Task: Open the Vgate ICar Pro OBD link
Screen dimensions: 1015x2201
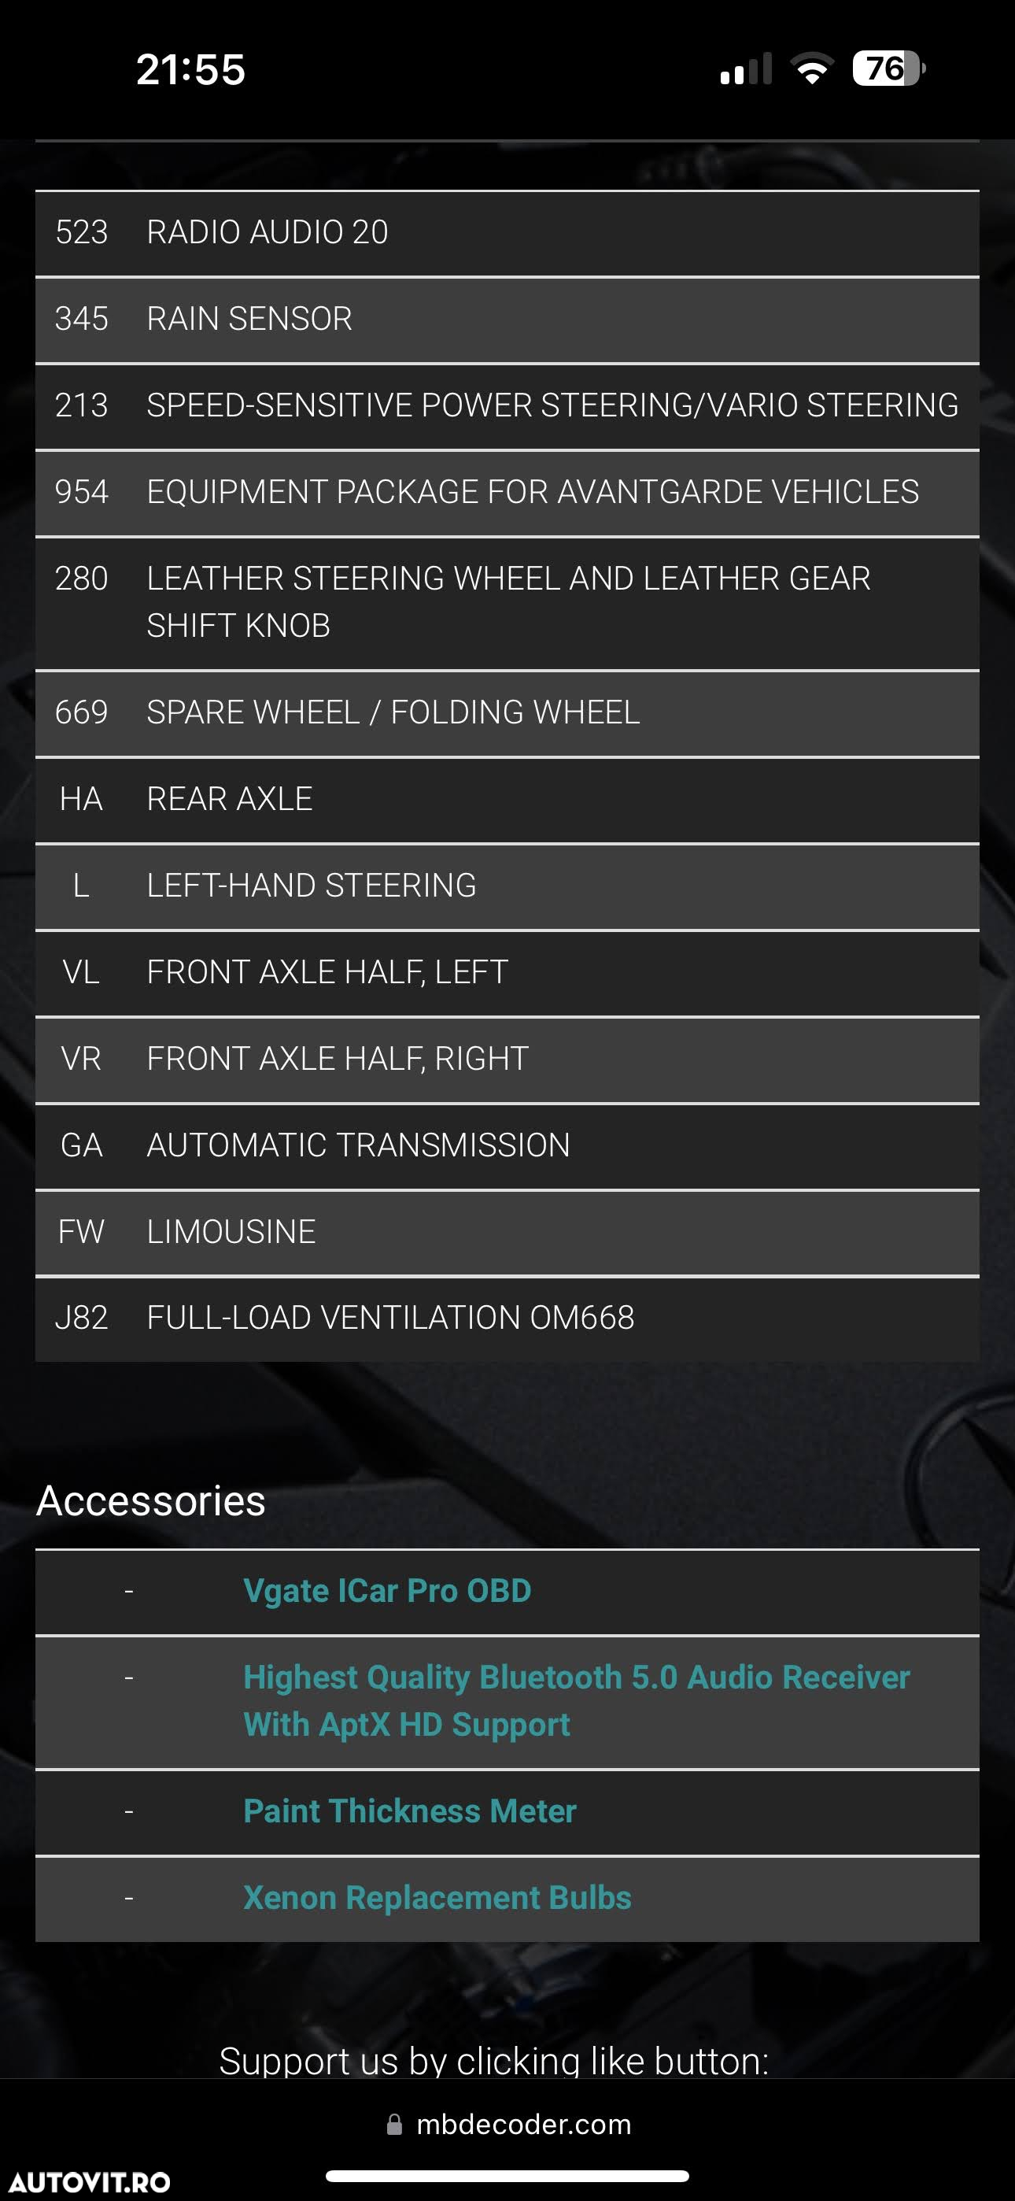Action: coord(387,1591)
